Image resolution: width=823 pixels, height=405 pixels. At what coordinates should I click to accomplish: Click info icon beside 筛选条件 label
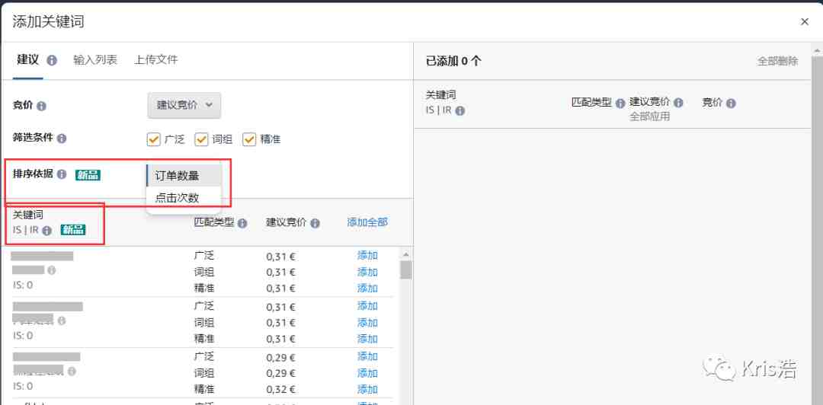pyautogui.click(x=62, y=139)
